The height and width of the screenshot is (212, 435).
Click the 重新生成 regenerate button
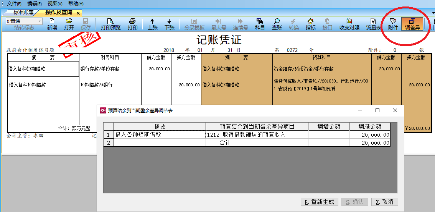pos(319,202)
